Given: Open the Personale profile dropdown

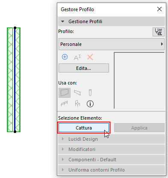Looking at the screenshot, I should (112, 44).
